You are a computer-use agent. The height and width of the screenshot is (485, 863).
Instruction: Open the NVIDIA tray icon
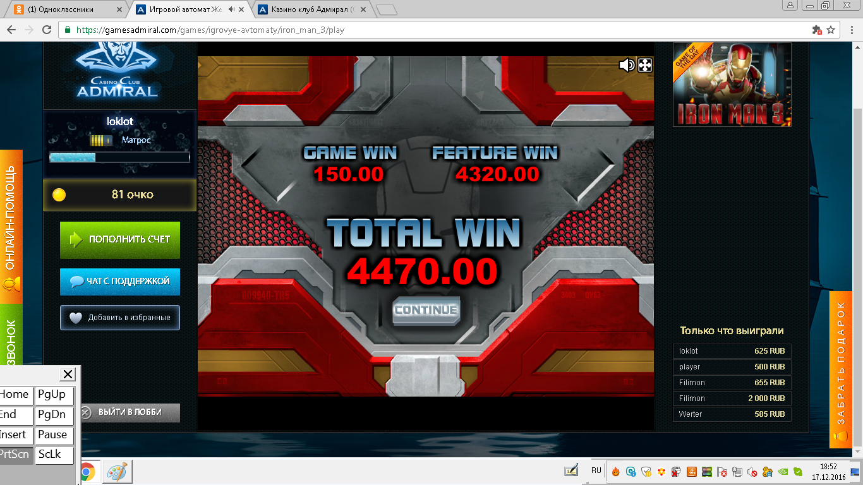point(782,472)
